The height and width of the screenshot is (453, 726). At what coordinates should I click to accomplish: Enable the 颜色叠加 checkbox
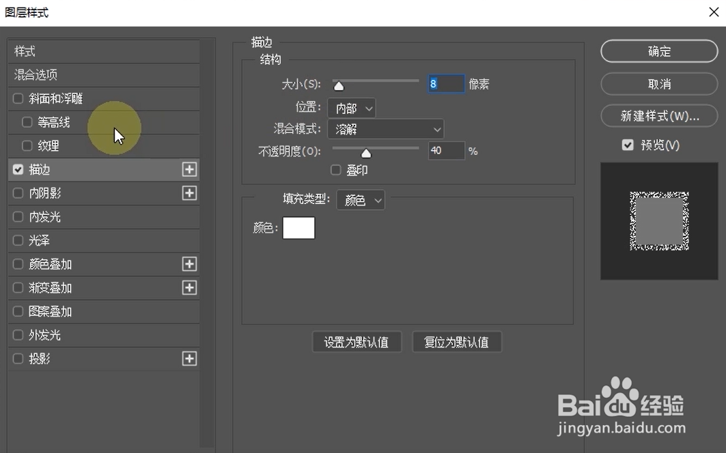(x=18, y=264)
